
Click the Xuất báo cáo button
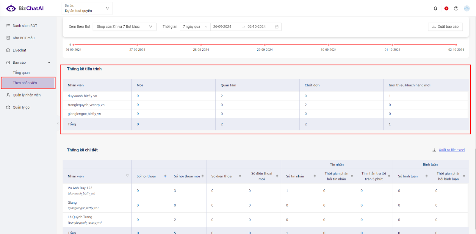445,26
